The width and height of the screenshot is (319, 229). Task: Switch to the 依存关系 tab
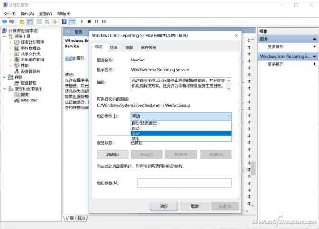[148, 47]
